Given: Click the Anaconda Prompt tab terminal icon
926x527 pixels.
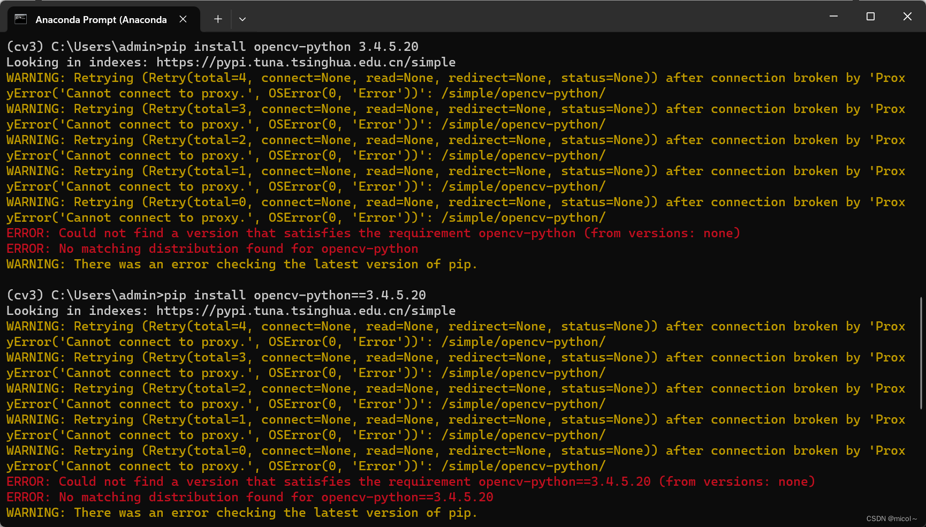Looking at the screenshot, I should click(20, 19).
